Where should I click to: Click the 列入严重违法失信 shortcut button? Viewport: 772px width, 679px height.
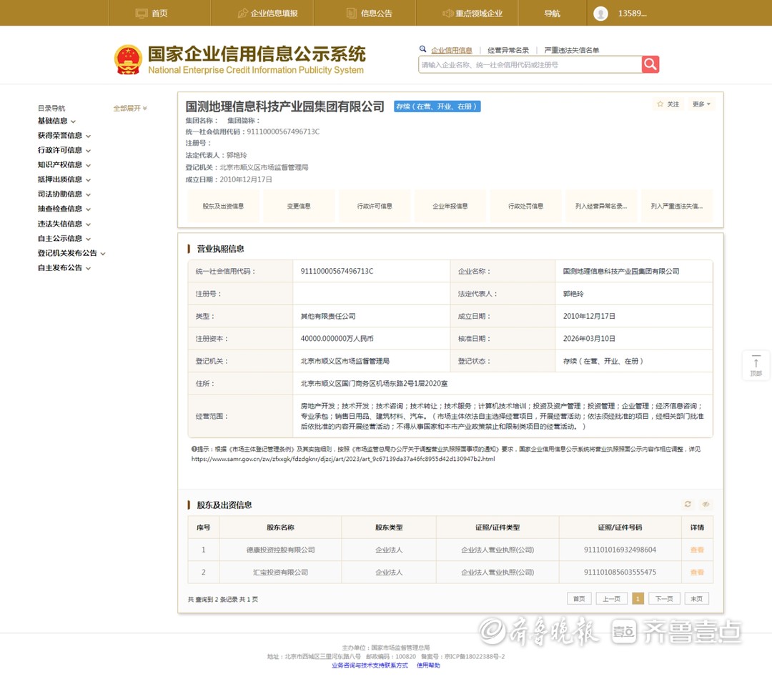point(677,206)
